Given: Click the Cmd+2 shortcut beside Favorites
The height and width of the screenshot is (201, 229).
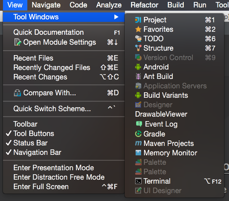Looking at the screenshot, I should coord(210,29).
